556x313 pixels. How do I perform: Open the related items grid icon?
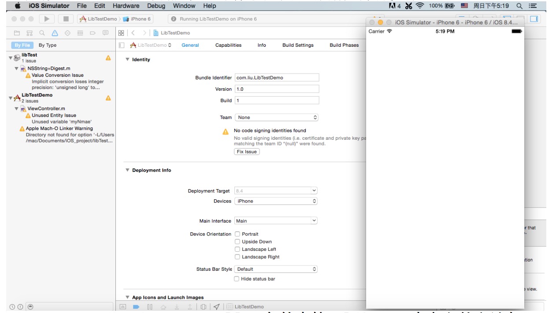[x=121, y=33]
